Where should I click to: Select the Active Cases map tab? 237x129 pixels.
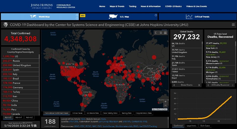click(77, 113)
